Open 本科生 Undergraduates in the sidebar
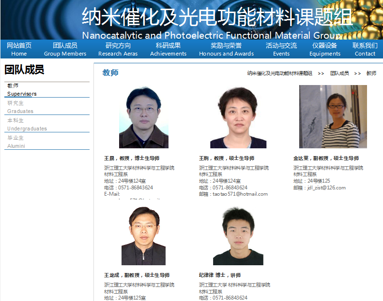Screen dimensions: 383x301 (x=27, y=124)
